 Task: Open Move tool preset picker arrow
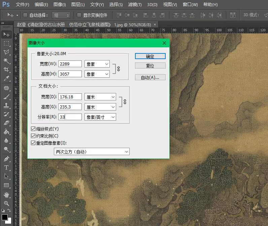point(17,15)
